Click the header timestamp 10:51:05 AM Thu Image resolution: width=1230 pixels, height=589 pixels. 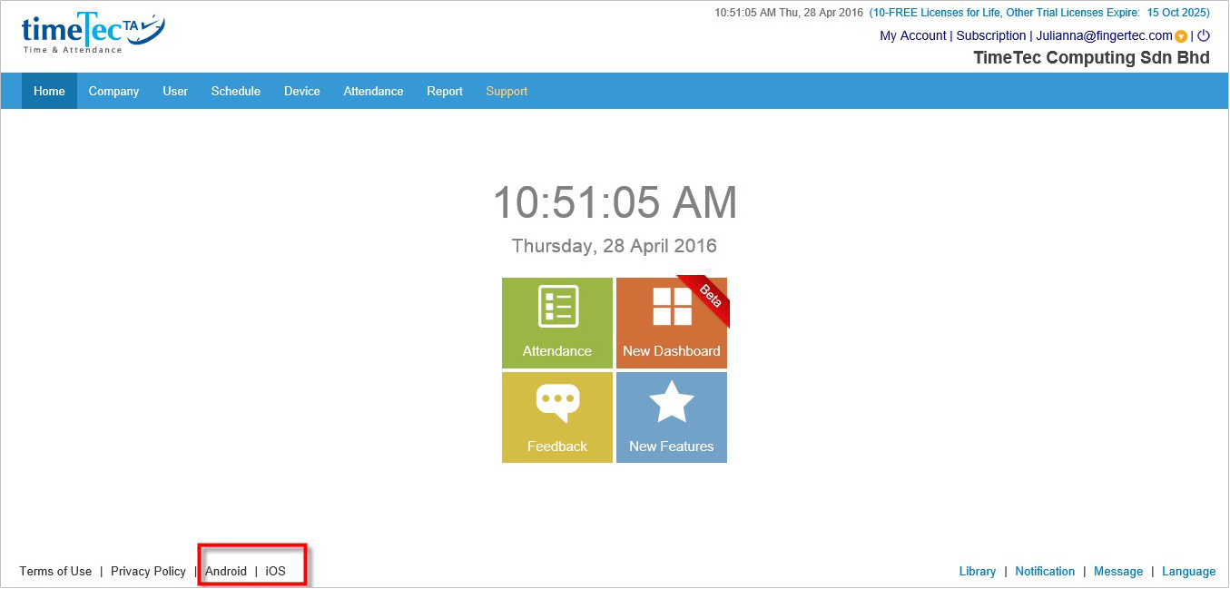[x=789, y=13]
